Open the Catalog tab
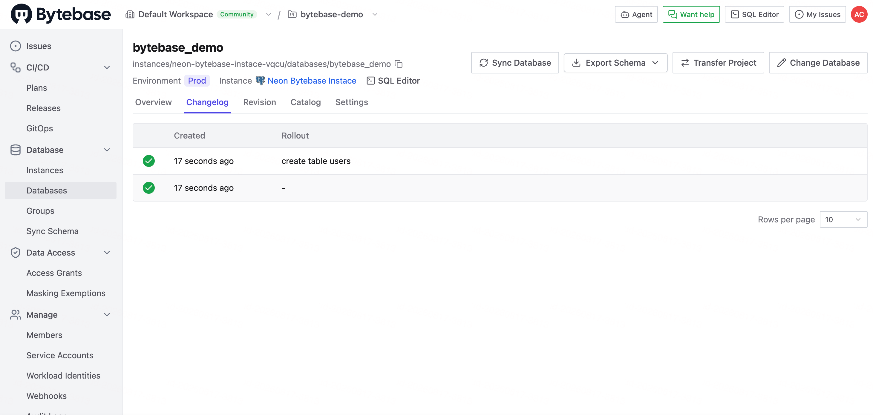This screenshot has width=873, height=415. [305, 102]
